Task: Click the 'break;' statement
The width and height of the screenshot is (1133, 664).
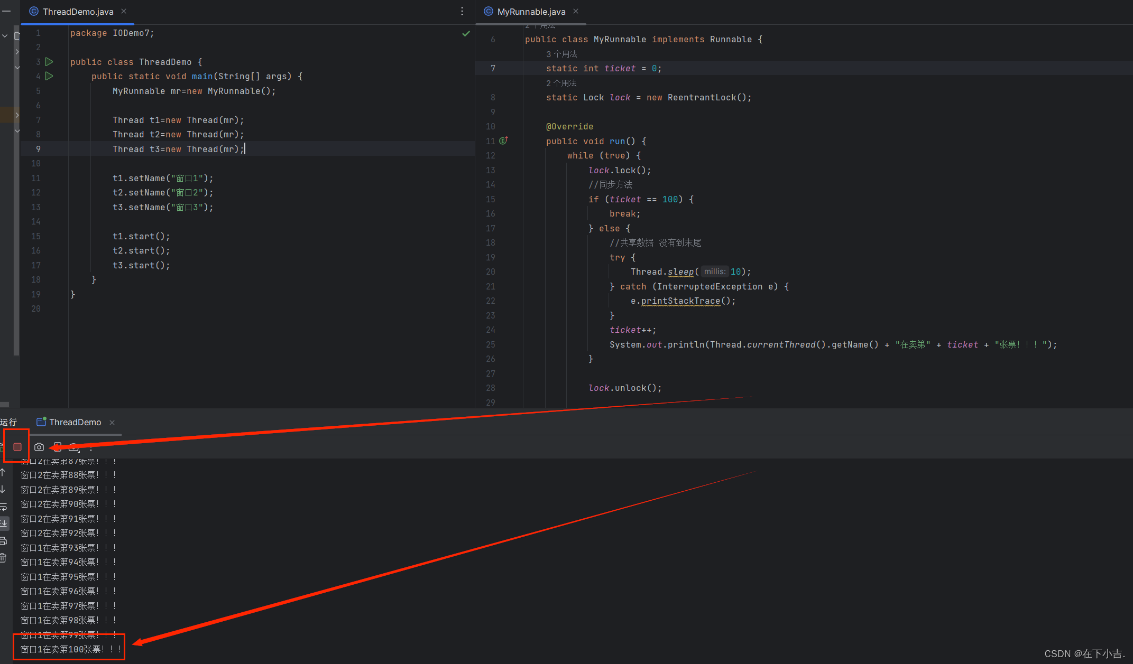Action: 625,213
